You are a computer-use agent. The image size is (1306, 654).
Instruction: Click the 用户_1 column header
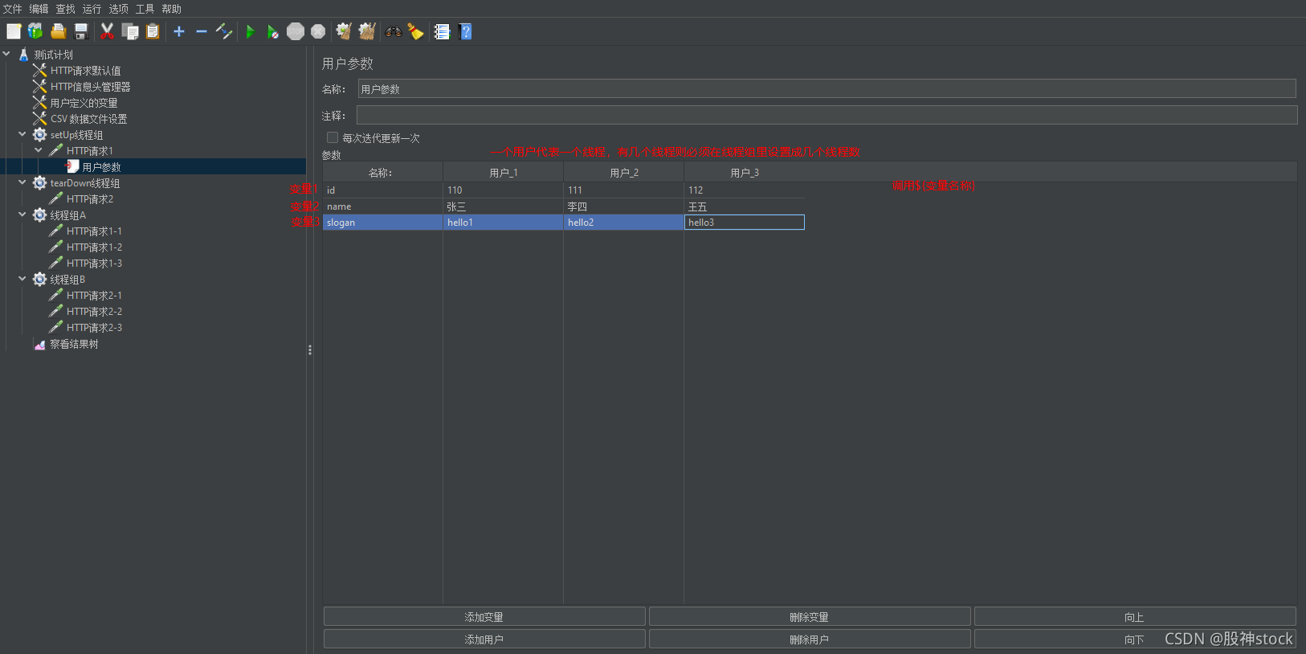click(x=504, y=172)
